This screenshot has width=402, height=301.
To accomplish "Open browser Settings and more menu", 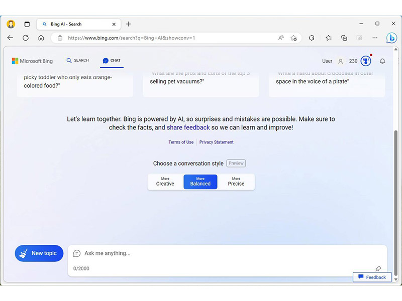I will 375,38.
